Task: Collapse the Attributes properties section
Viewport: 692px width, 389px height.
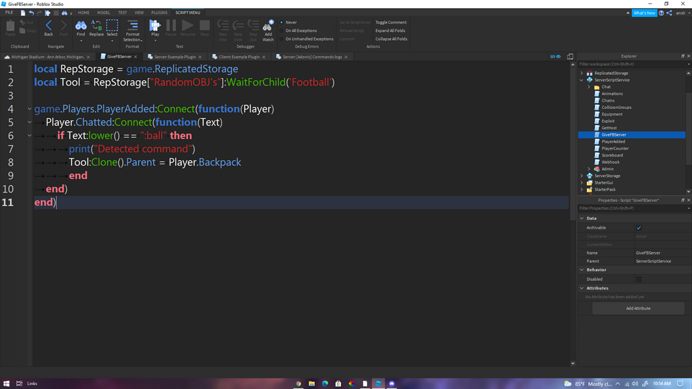Action: [x=582, y=288]
